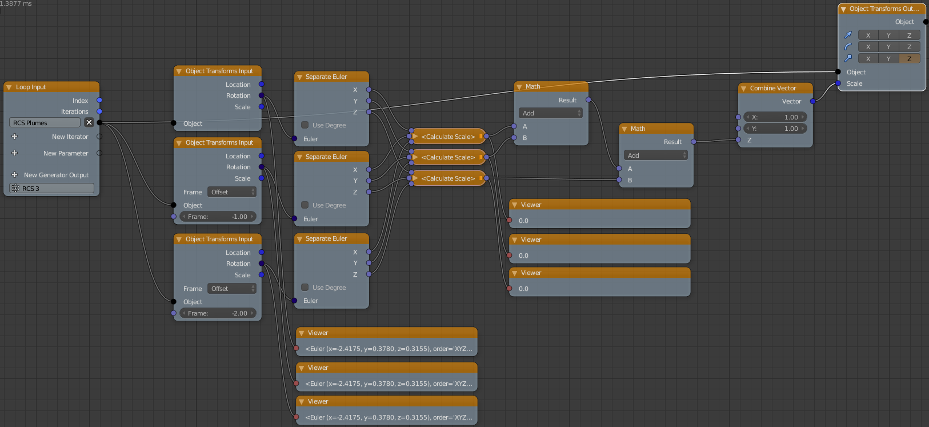Click the orange bars icon on middle Calculate Scale node
929x427 pixels.
click(x=480, y=157)
